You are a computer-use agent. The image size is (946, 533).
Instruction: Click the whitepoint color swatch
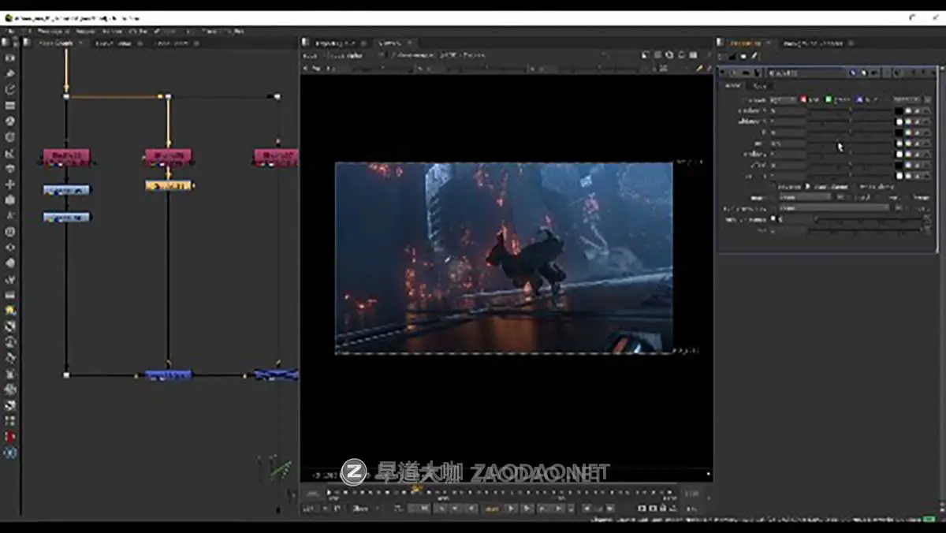coord(899,122)
